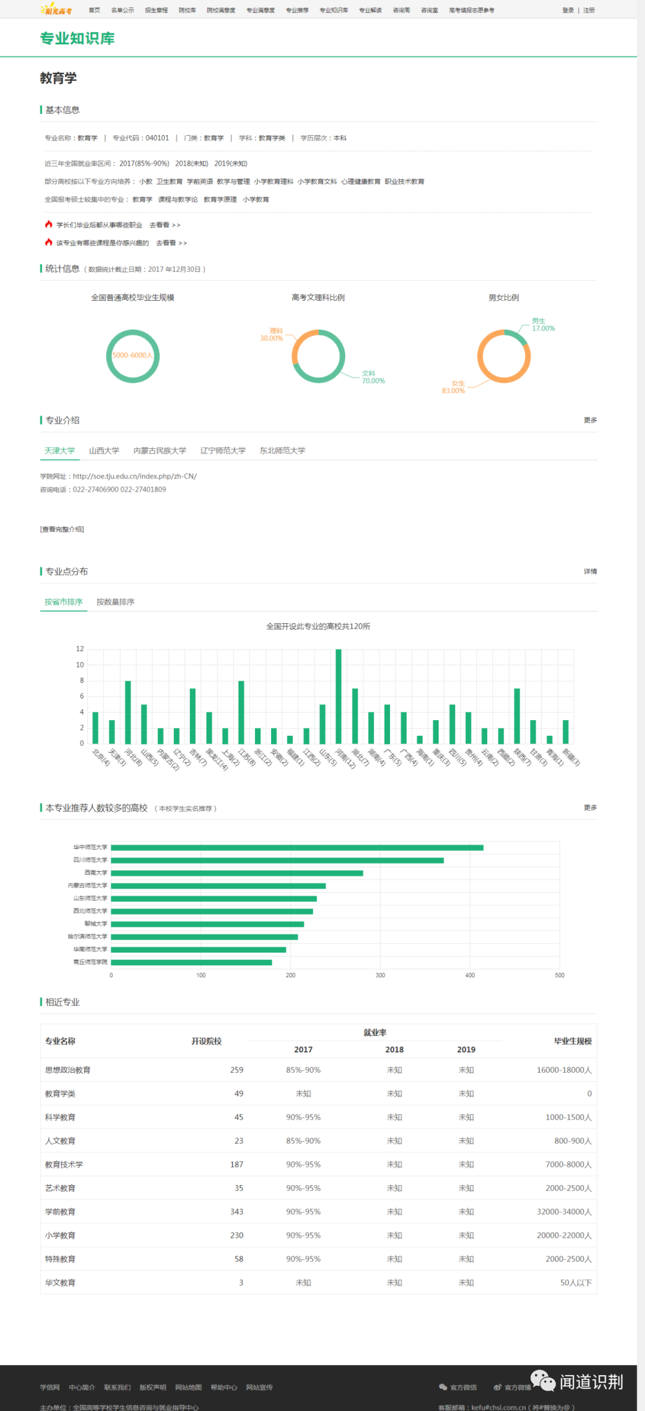Click the 全国普通高校毕业生规模 donut chart
645x1411 pixels.
click(x=133, y=356)
